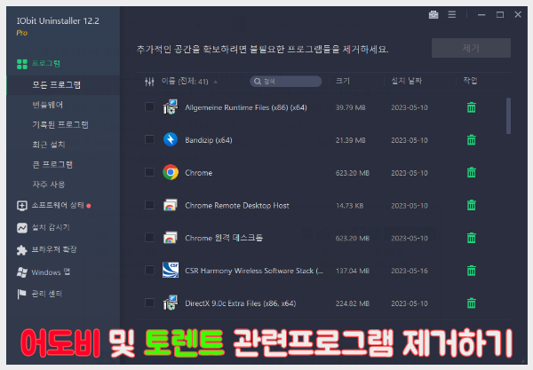Open 자주 사용 sidebar entry
The width and height of the screenshot is (533, 370).
pos(48,185)
